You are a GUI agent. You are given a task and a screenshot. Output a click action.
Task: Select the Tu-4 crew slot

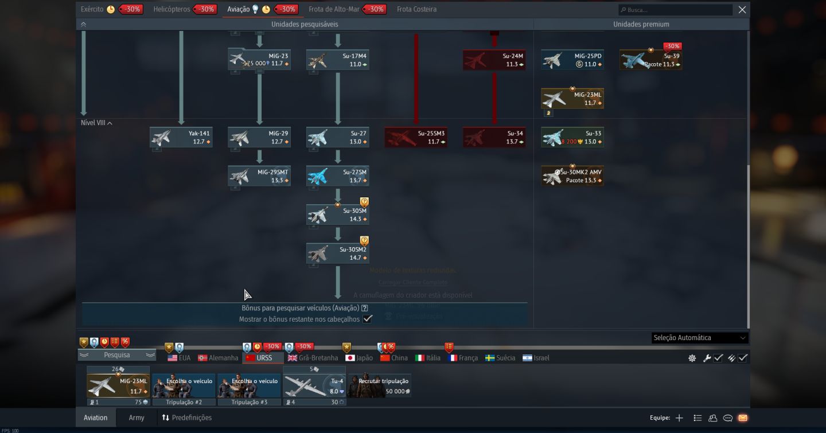(x=314, y=385)
